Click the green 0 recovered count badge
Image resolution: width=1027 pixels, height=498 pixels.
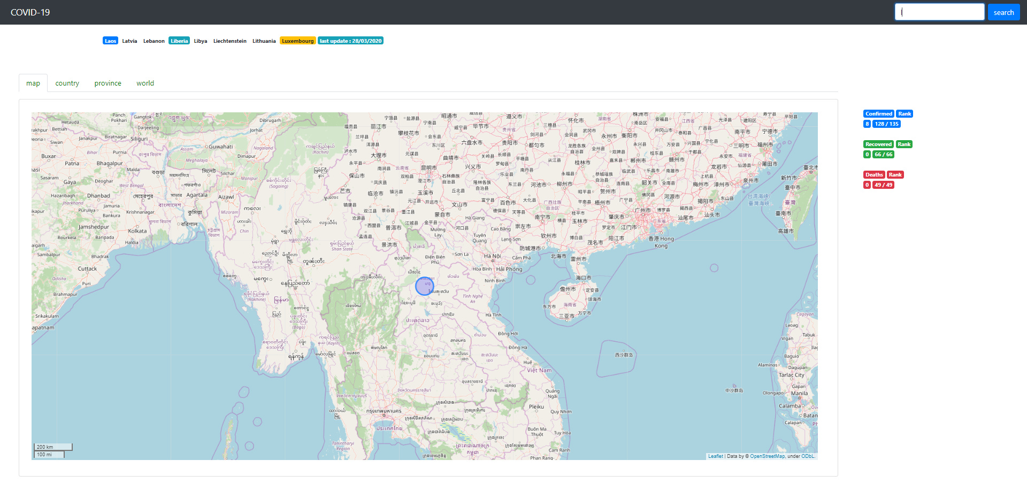pyautogui.click(x=867, y=154)
